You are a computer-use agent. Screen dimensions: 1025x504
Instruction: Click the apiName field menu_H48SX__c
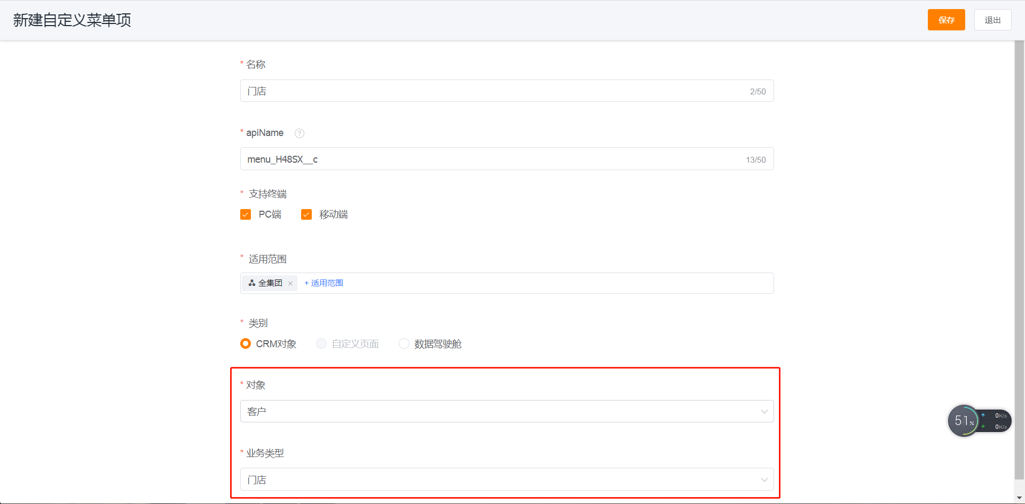click(507, 159)
